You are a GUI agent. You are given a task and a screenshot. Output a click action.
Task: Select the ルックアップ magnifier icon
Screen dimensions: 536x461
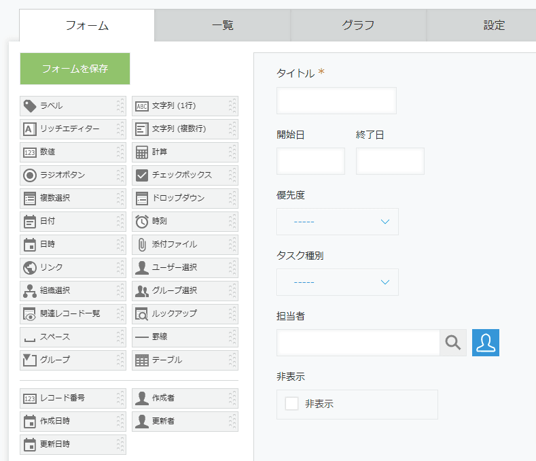(x=142, y=314)
